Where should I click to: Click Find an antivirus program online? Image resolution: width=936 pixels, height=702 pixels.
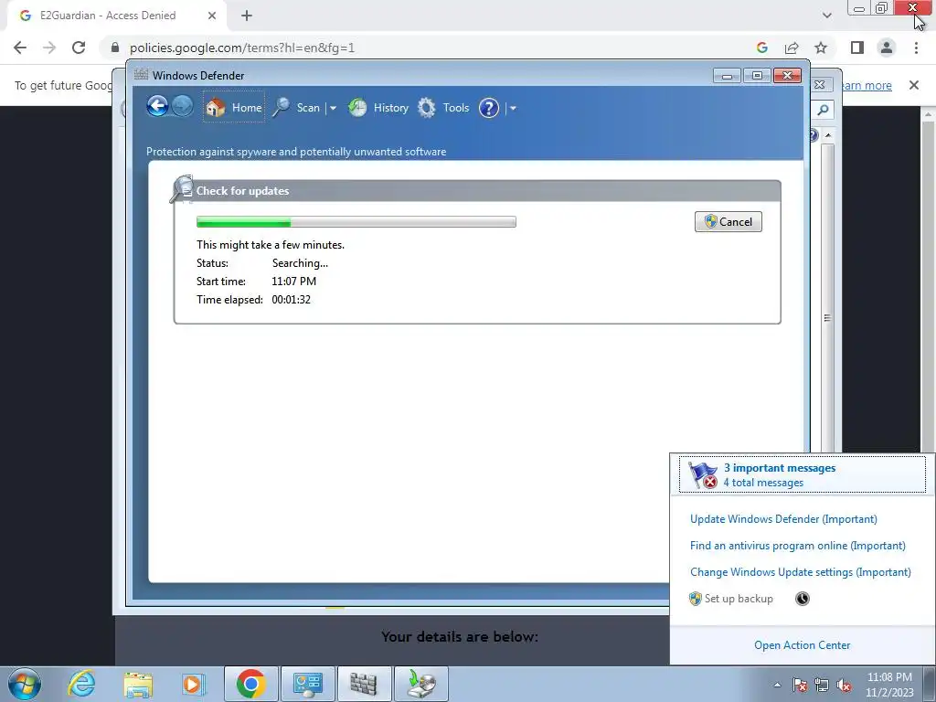(x=797, y=545)
